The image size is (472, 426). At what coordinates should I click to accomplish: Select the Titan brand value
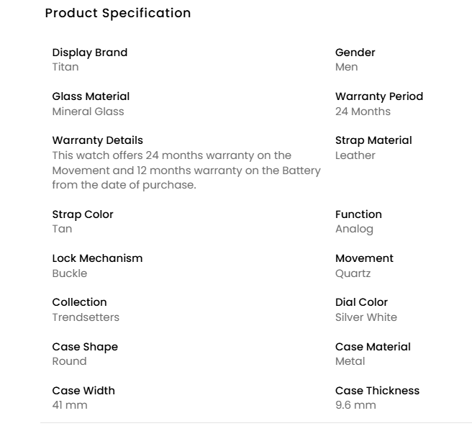click(65, 67)
